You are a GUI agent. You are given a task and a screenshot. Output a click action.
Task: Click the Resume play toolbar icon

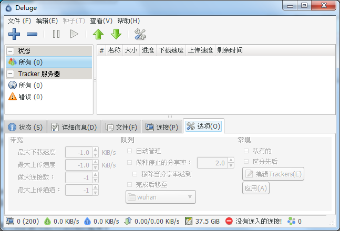(x=74, y=34)
